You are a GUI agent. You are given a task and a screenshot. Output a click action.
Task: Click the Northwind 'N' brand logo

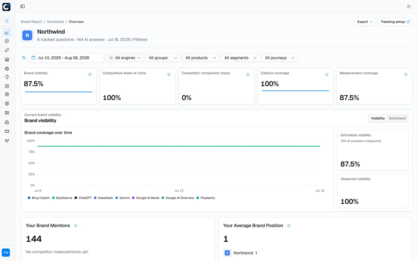27,35
